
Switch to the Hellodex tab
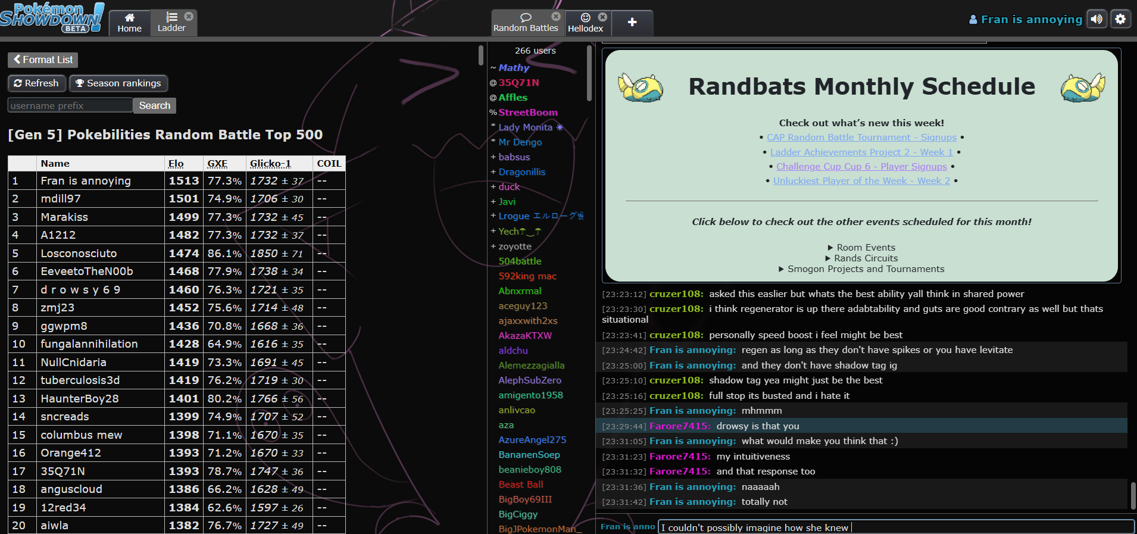click(x=585, y=23)
